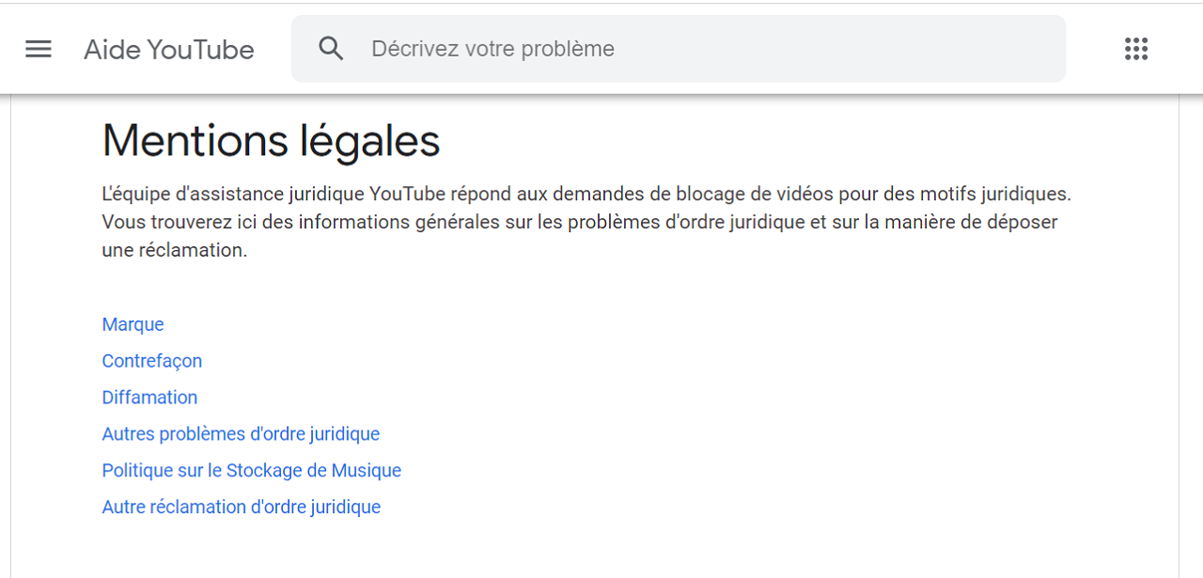Open the Google apps grid
Image resolution: width=1203 pixels, height=578 pixels.
[x=1136, y=49]
